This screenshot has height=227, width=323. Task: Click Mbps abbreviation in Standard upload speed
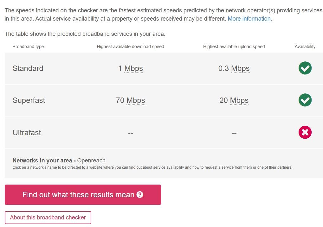[x=240, y=68]
